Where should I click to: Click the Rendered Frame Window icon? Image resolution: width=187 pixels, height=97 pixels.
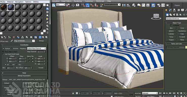(x=163, y=5)
